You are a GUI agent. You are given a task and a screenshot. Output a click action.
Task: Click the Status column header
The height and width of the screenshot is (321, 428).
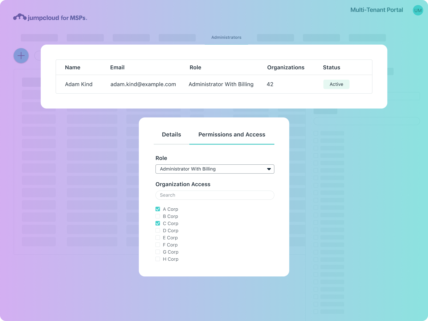tap(331, 67)
